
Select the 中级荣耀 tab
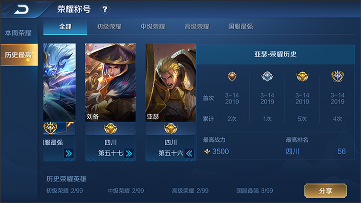pyautogui.click(x=153, y=26)
